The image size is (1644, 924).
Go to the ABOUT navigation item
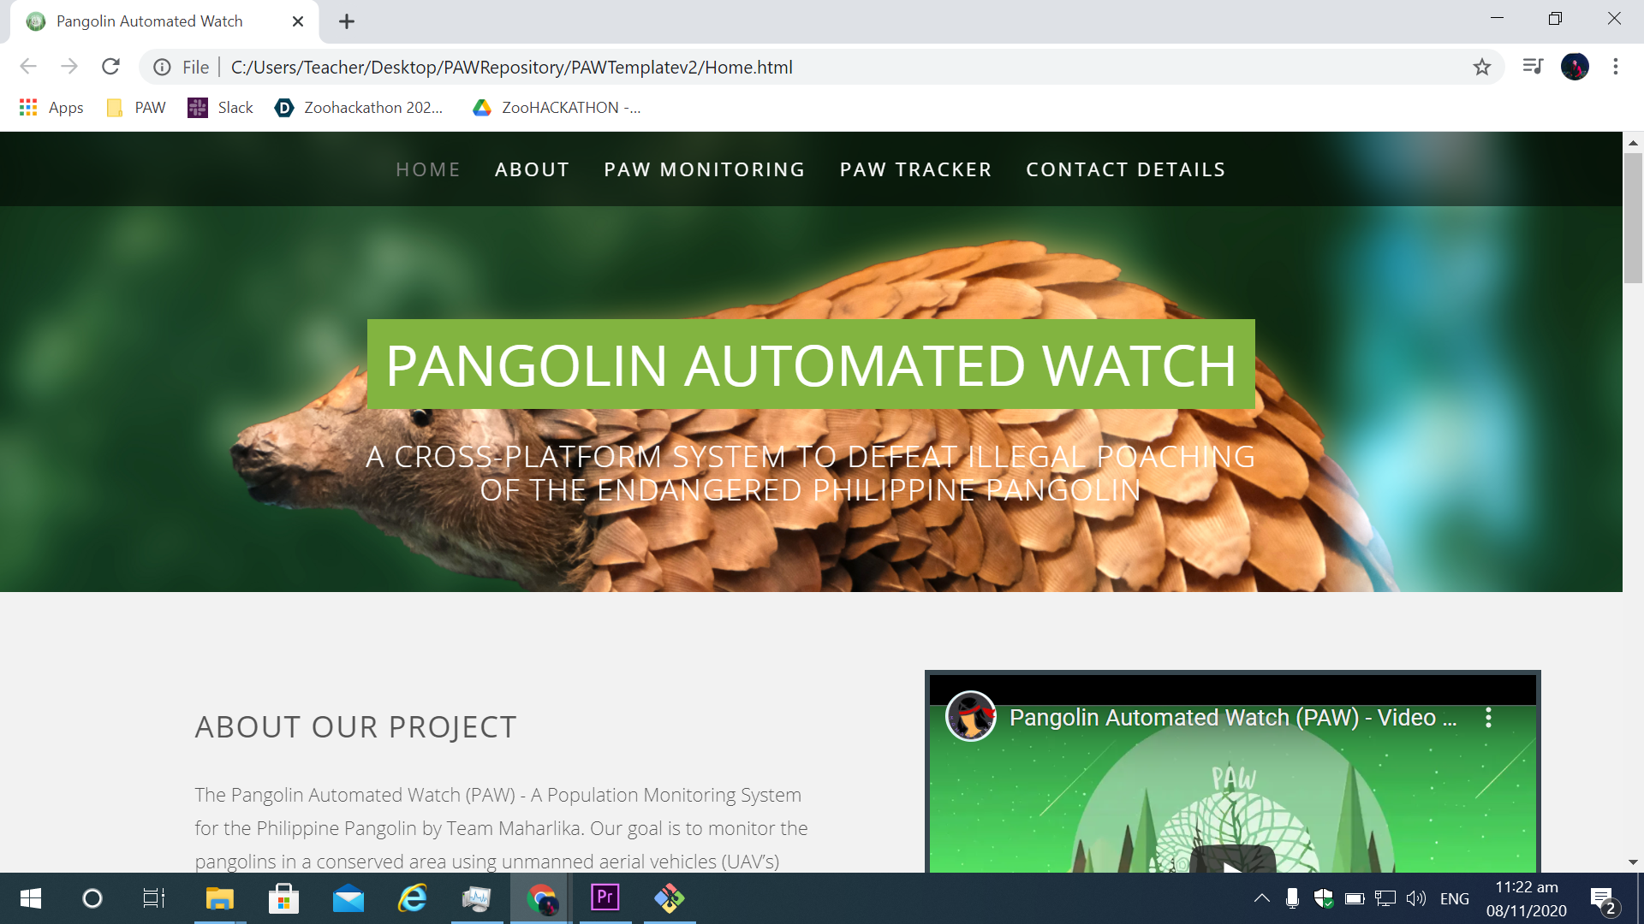[532, 169]
